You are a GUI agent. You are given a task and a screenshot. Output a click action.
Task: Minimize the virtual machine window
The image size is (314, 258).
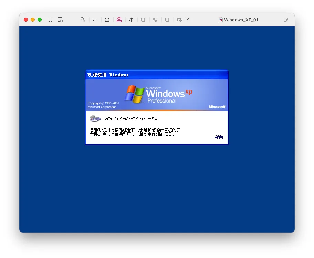(x=33, y=20)
